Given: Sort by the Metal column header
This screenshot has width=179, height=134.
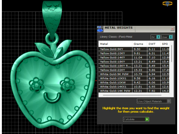Looking at the screenshot, I should click(115, 44).
